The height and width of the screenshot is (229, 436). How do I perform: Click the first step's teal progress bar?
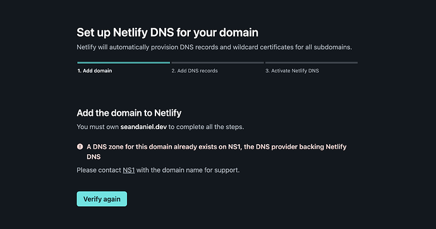124,63
